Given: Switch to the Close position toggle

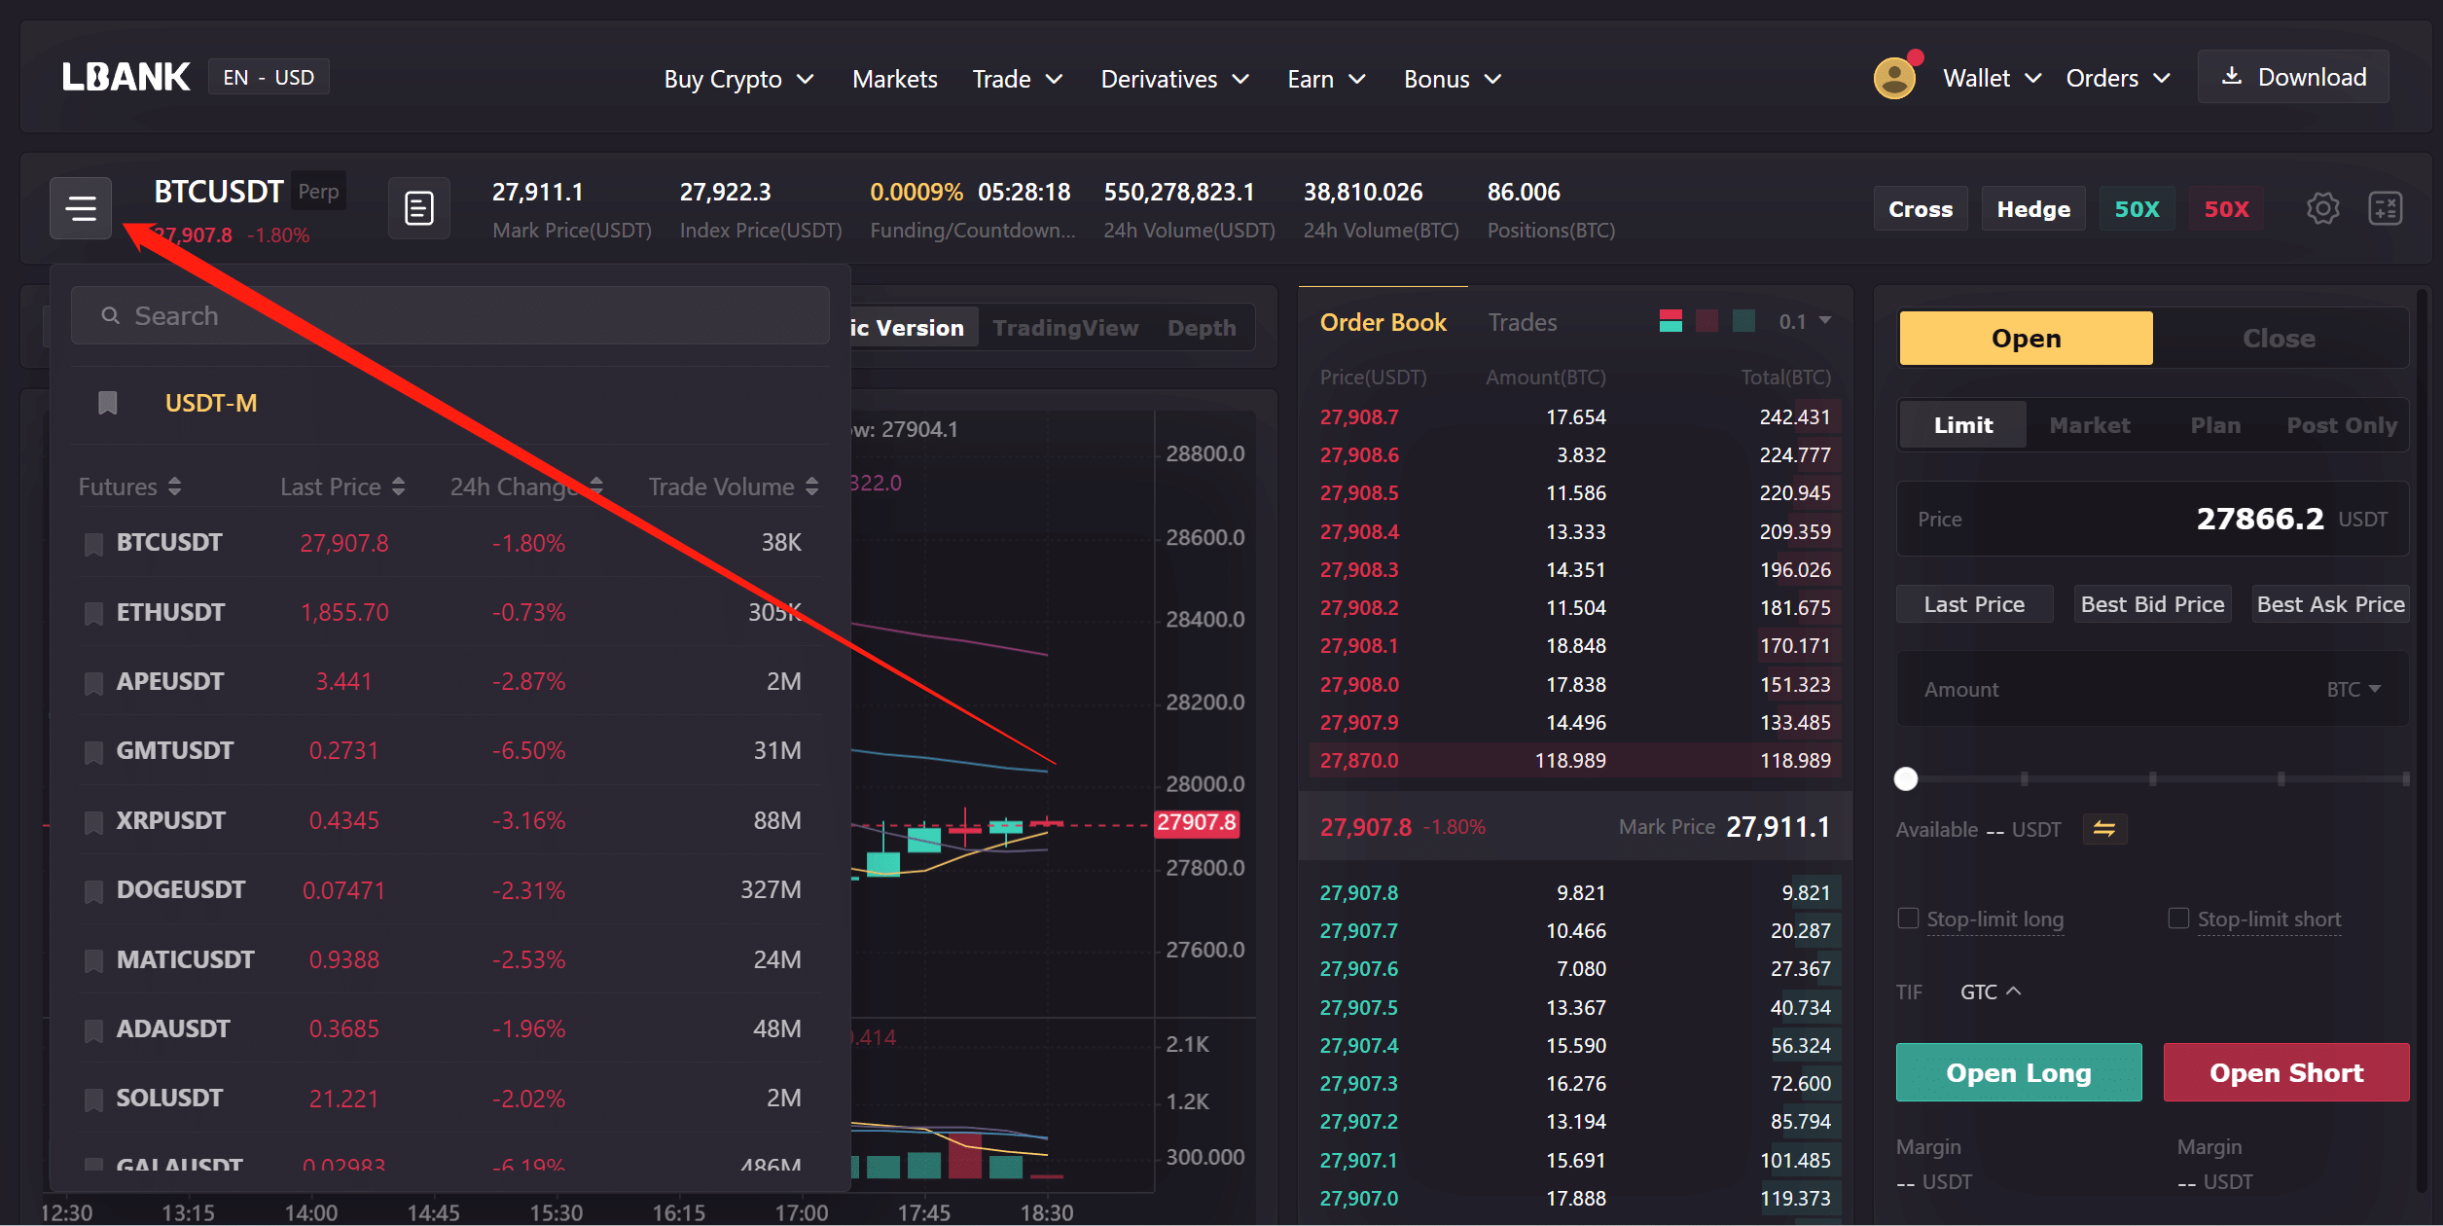Looking at the screenshot, I should [2279, 339].
